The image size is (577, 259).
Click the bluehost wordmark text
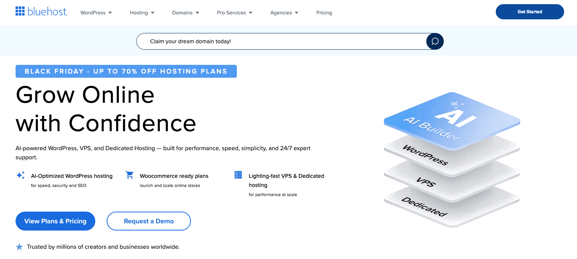pyautogui.click(x=47, y=11)
